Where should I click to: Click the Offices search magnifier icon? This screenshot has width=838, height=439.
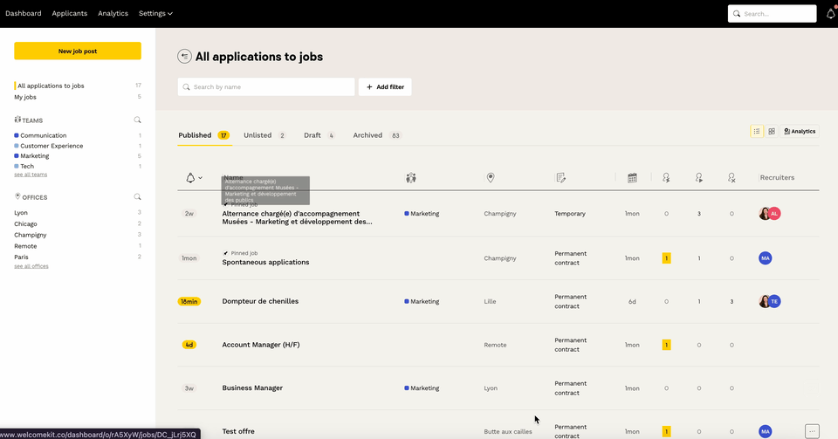click(x=137, y=197)
